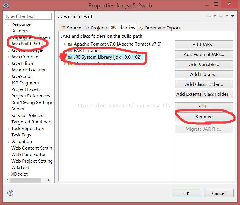
Task: Expand the JavaScript tree node
Action: [9, 77]
